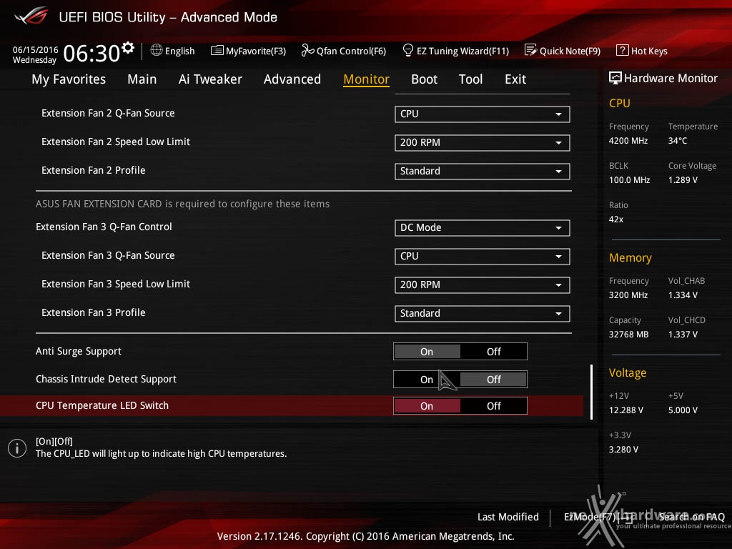Show the Hot Keys list
The width and height of the screenshot is (732, 549).
(649, 51)
